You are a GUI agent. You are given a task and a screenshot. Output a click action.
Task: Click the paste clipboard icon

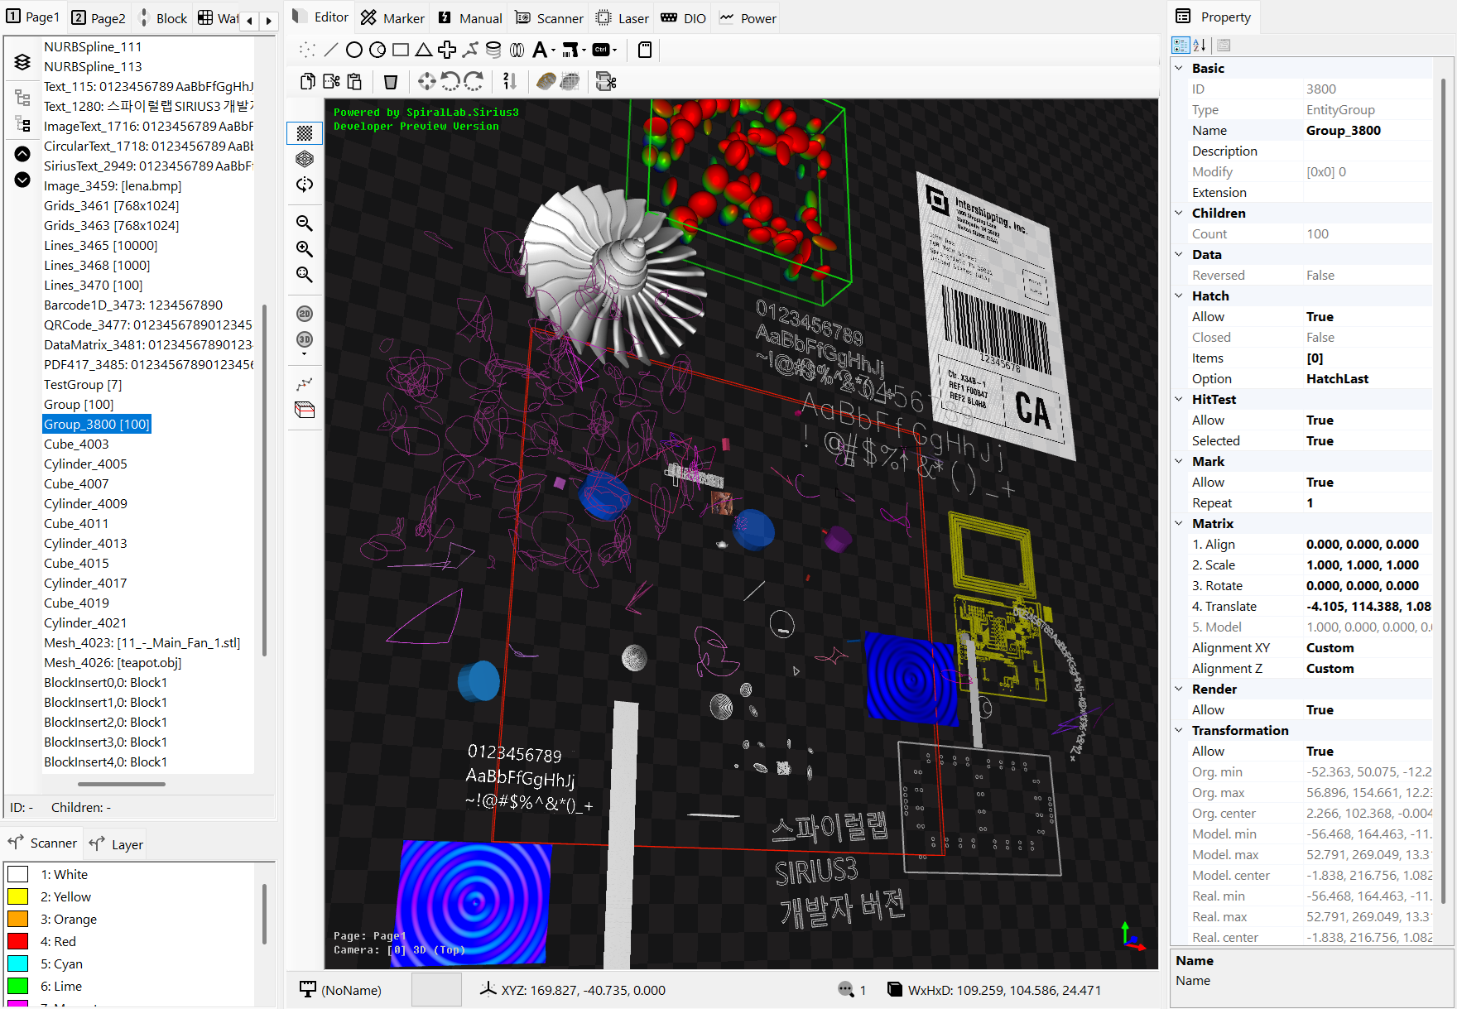pos(354,81)
